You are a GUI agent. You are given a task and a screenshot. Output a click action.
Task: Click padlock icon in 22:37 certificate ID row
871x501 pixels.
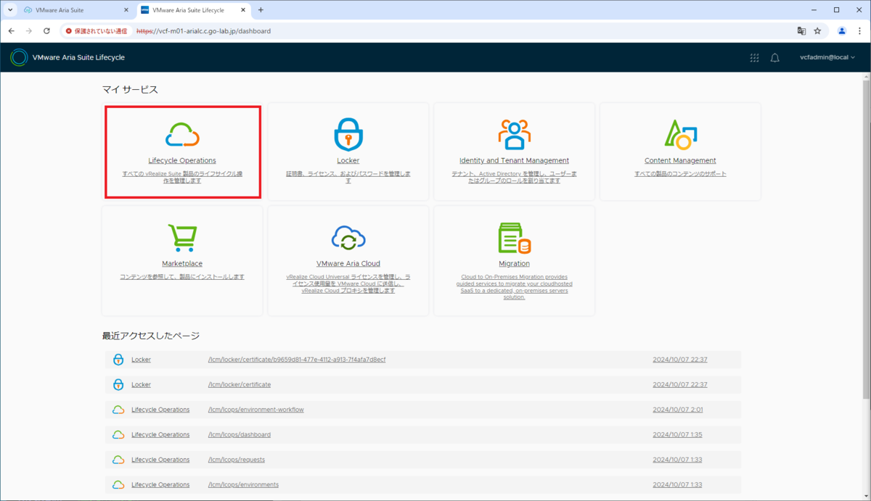[118, 360]
